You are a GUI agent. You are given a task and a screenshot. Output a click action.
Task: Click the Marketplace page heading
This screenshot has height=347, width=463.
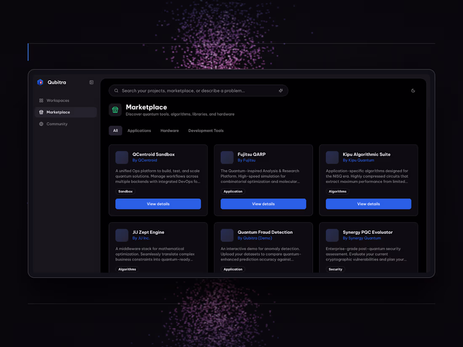(x=146, y=107)
